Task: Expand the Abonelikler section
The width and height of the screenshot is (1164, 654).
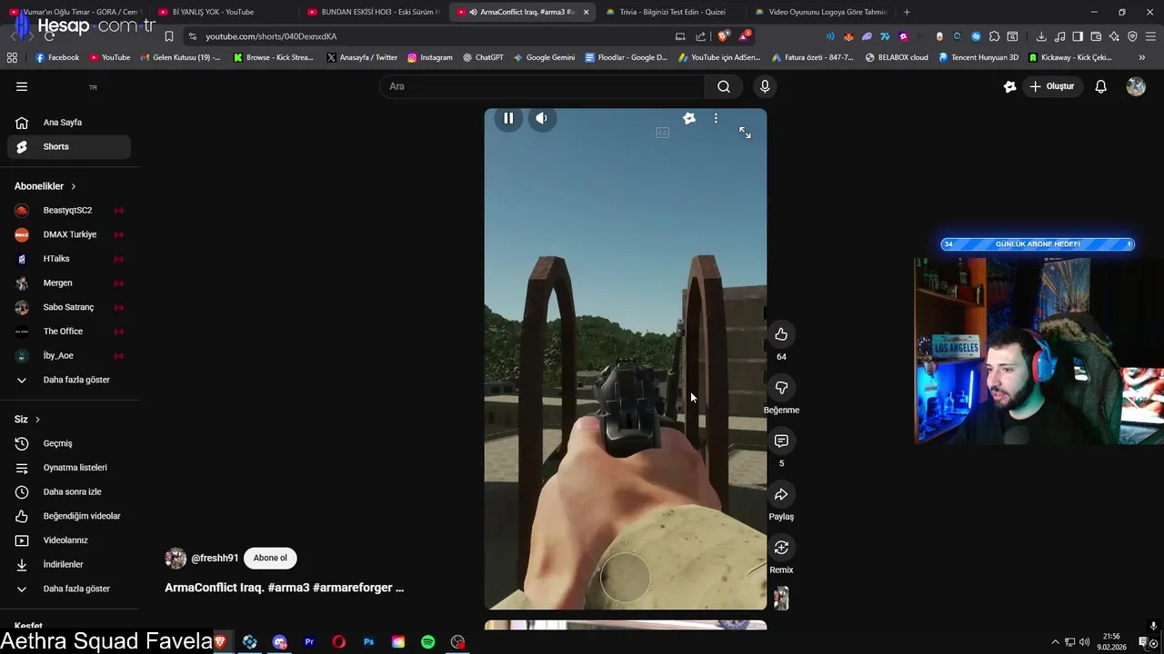Action: tap(45, 186)
